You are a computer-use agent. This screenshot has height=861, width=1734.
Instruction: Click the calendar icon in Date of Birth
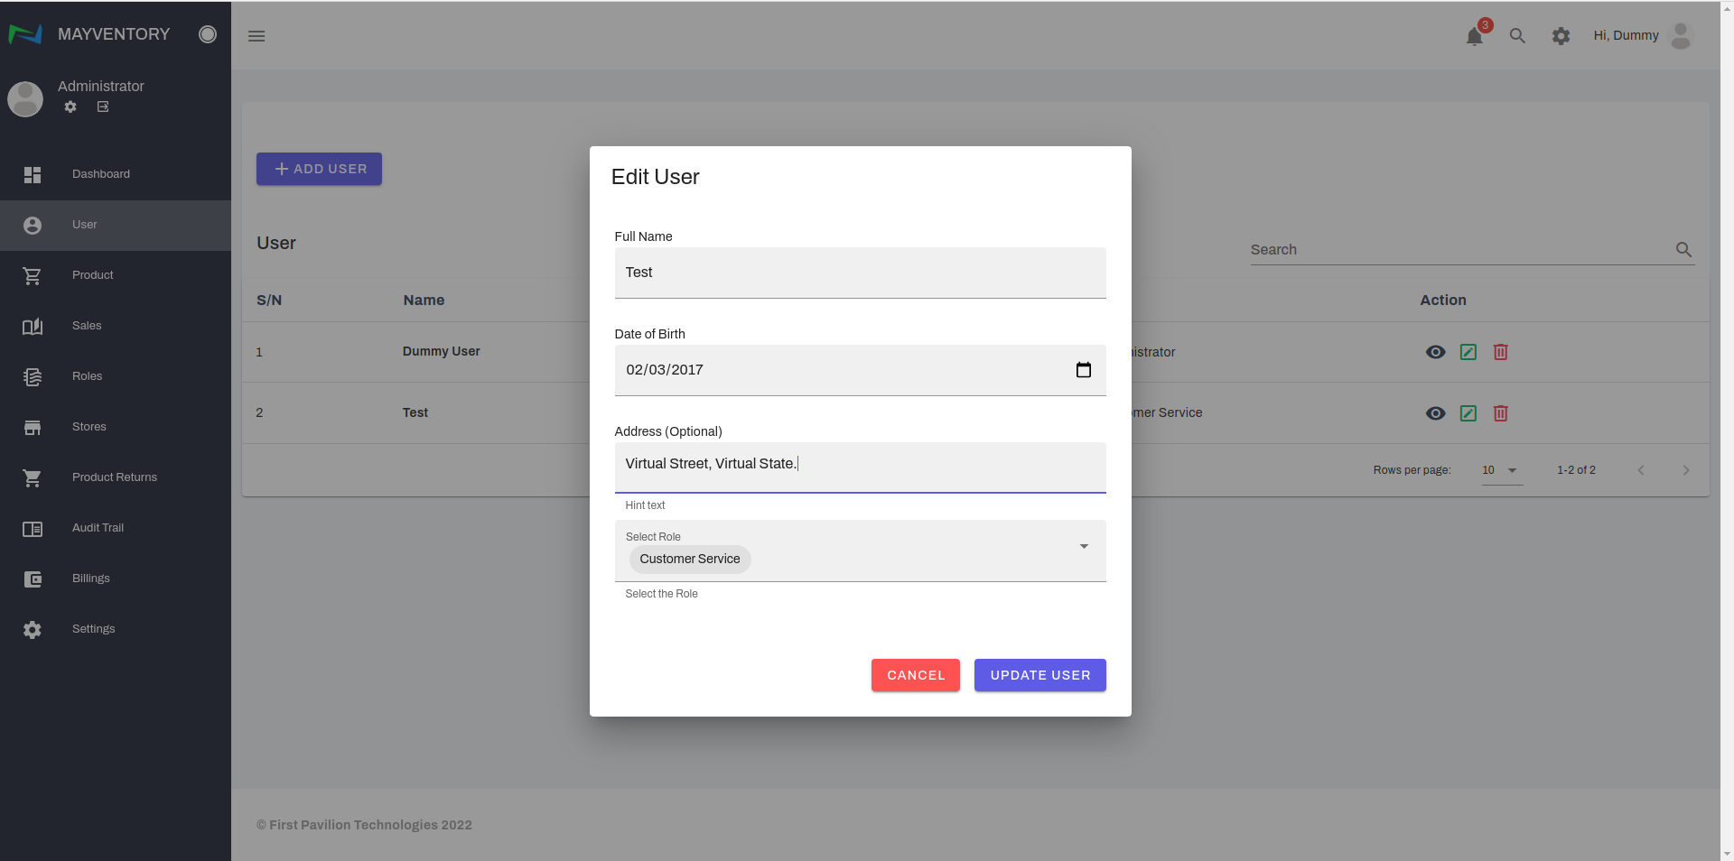pyautogui.click(x=1083, y=370)
